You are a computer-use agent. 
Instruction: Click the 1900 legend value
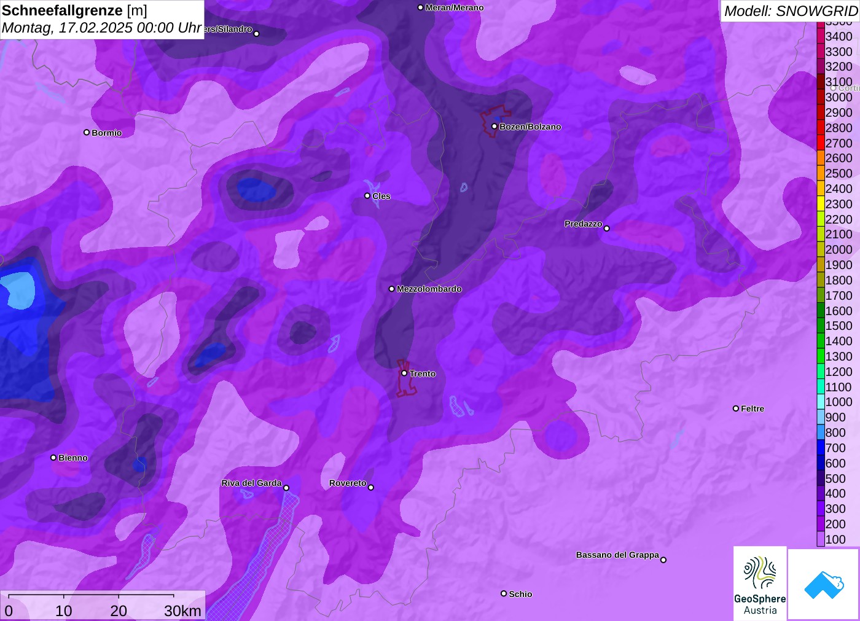pos(838,265)
